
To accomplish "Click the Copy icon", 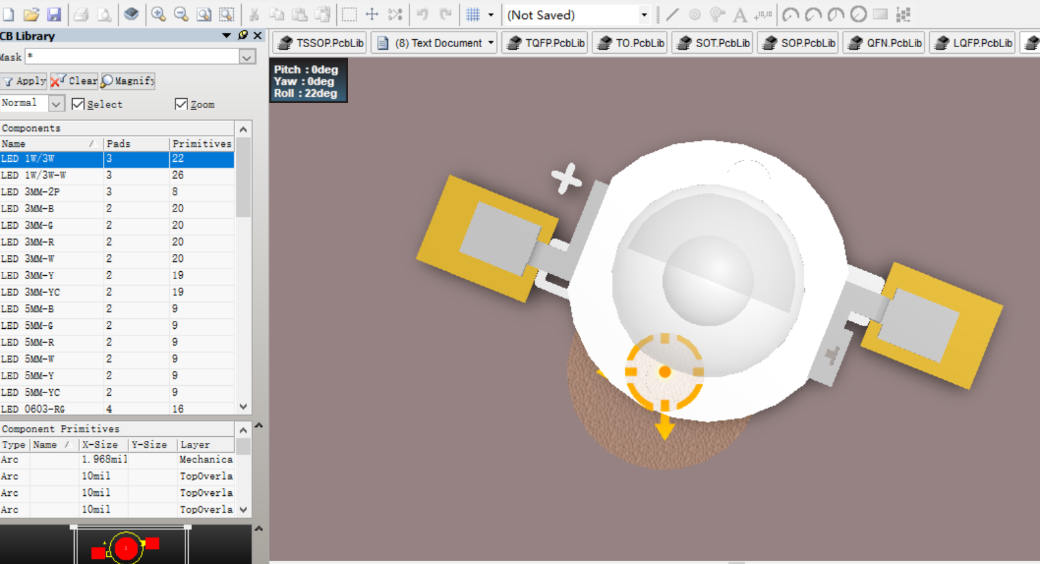I will 277,14.
